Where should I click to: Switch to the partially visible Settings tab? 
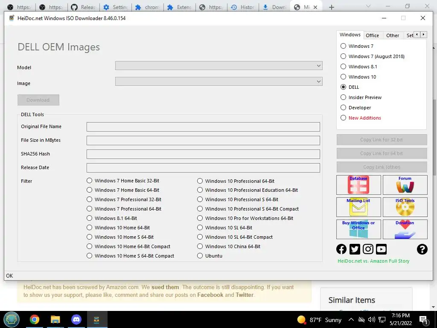click(410, 35)
